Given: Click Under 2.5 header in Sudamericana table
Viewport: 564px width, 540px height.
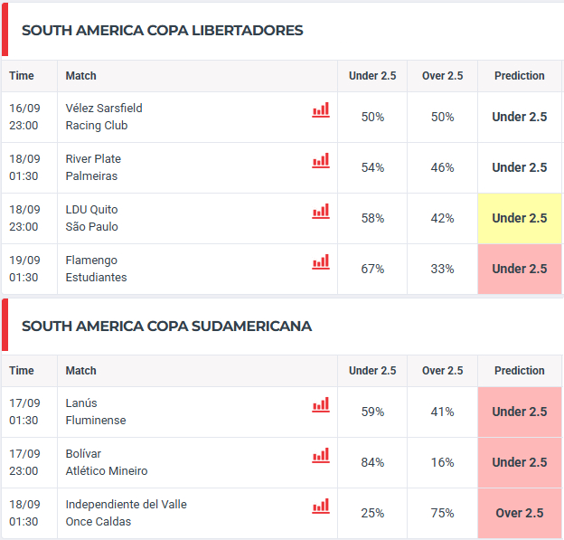Looking at the screenshot, I should point(372,371).
